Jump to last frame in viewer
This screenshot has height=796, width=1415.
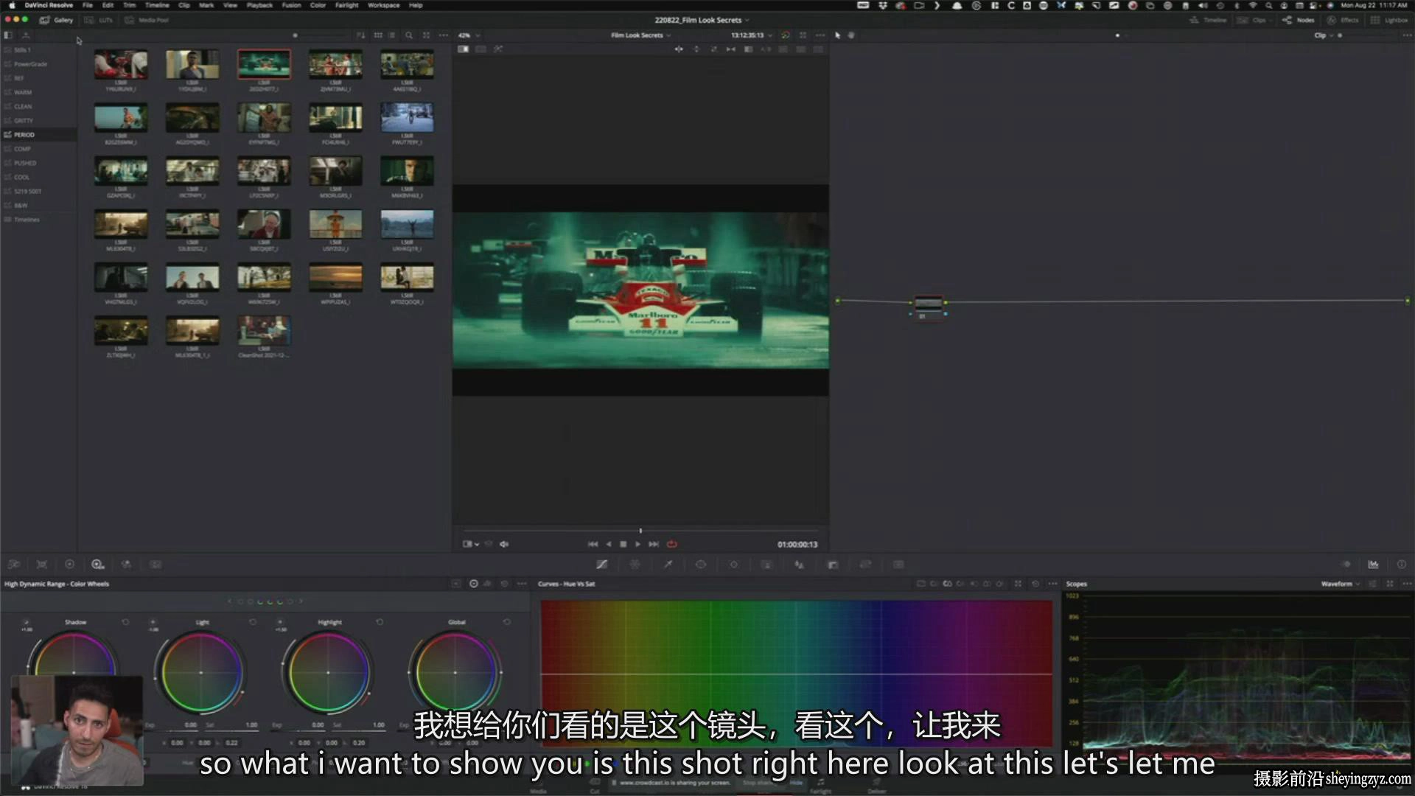tap(654, 544)
